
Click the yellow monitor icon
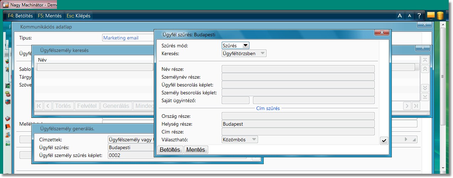(x=431, y=15)
